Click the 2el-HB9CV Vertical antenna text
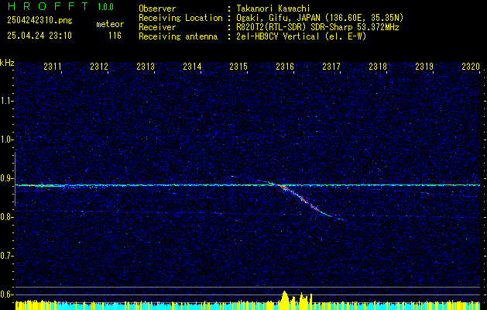 point(301,36)
